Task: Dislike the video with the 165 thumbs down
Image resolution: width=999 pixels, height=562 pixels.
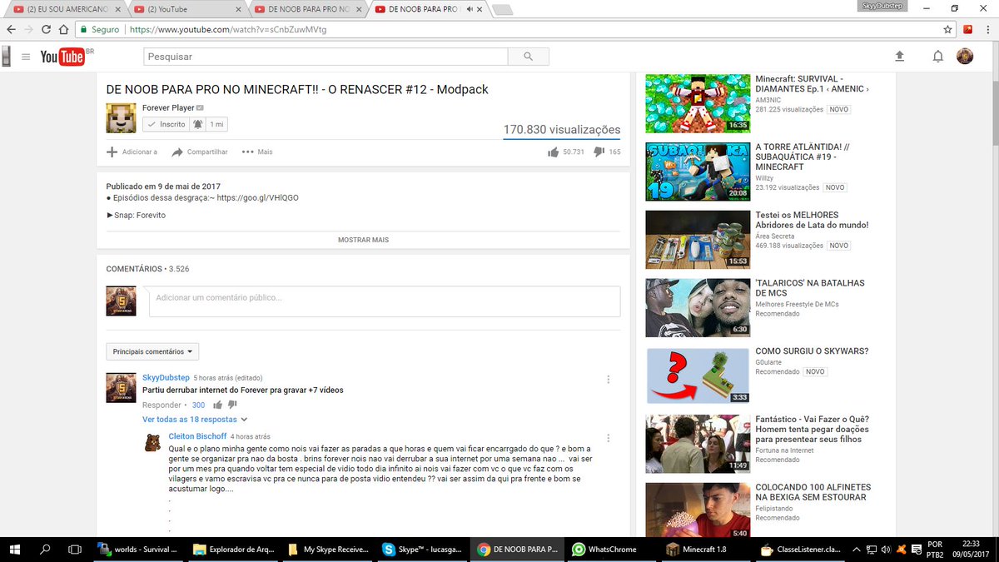Action: pyautogui.click(x=598, y=152)
